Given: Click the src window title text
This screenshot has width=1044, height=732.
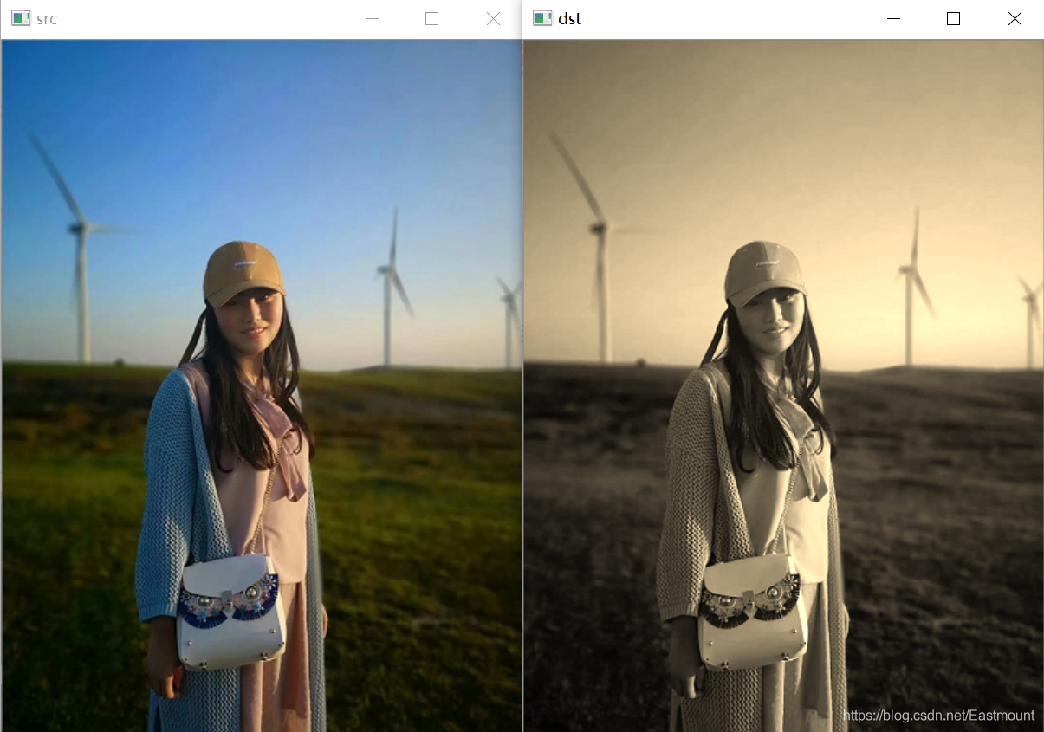Looking at the screenshot, I should point(47,18).
